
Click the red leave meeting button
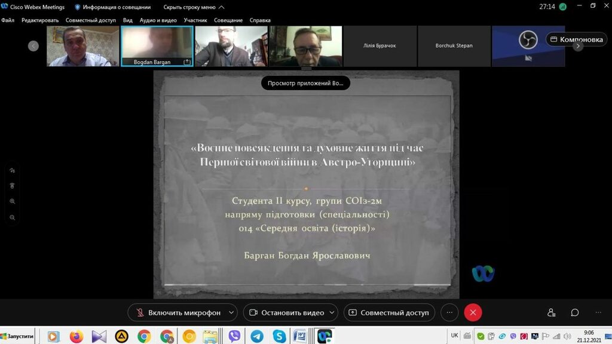click(x=473, y=312)
